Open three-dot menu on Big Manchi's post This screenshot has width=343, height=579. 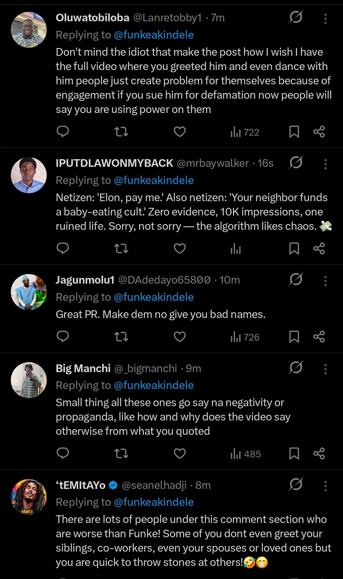[x=325, y=369]
